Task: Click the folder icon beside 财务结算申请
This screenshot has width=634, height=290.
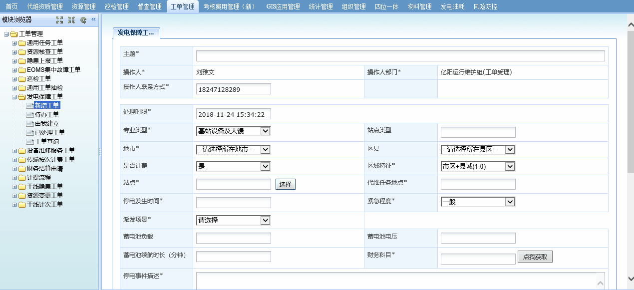Action: [x=22, y=169]
